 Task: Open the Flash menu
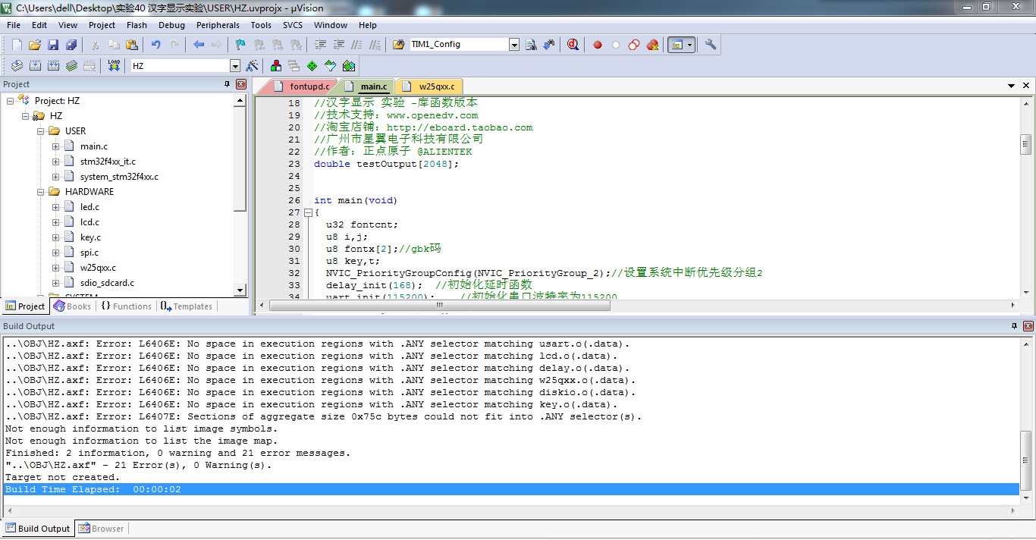tap(137, 25)
